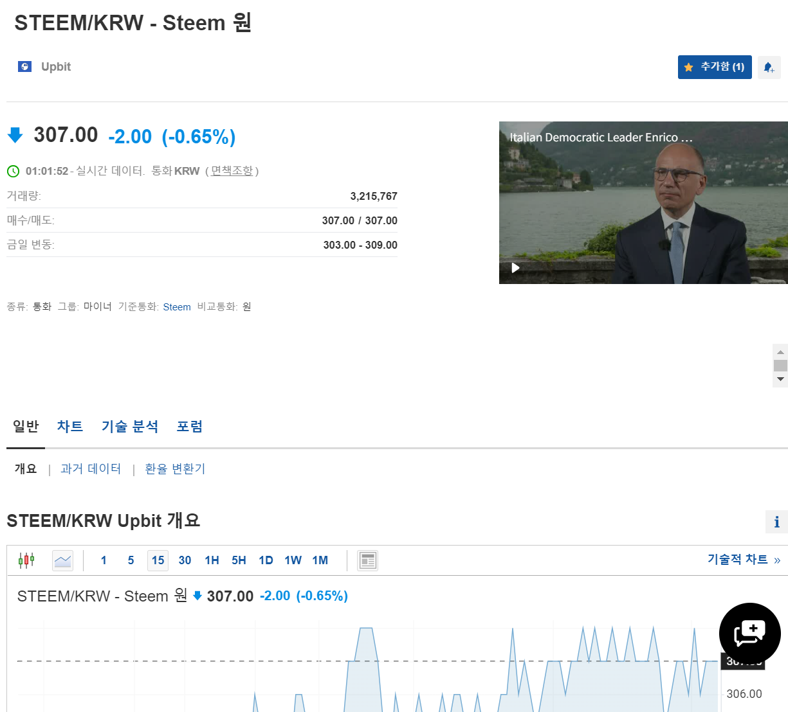Open the bell alert icon button
Image resolution: width=788 pixels, height=712 pixels.
click(769, 67)
